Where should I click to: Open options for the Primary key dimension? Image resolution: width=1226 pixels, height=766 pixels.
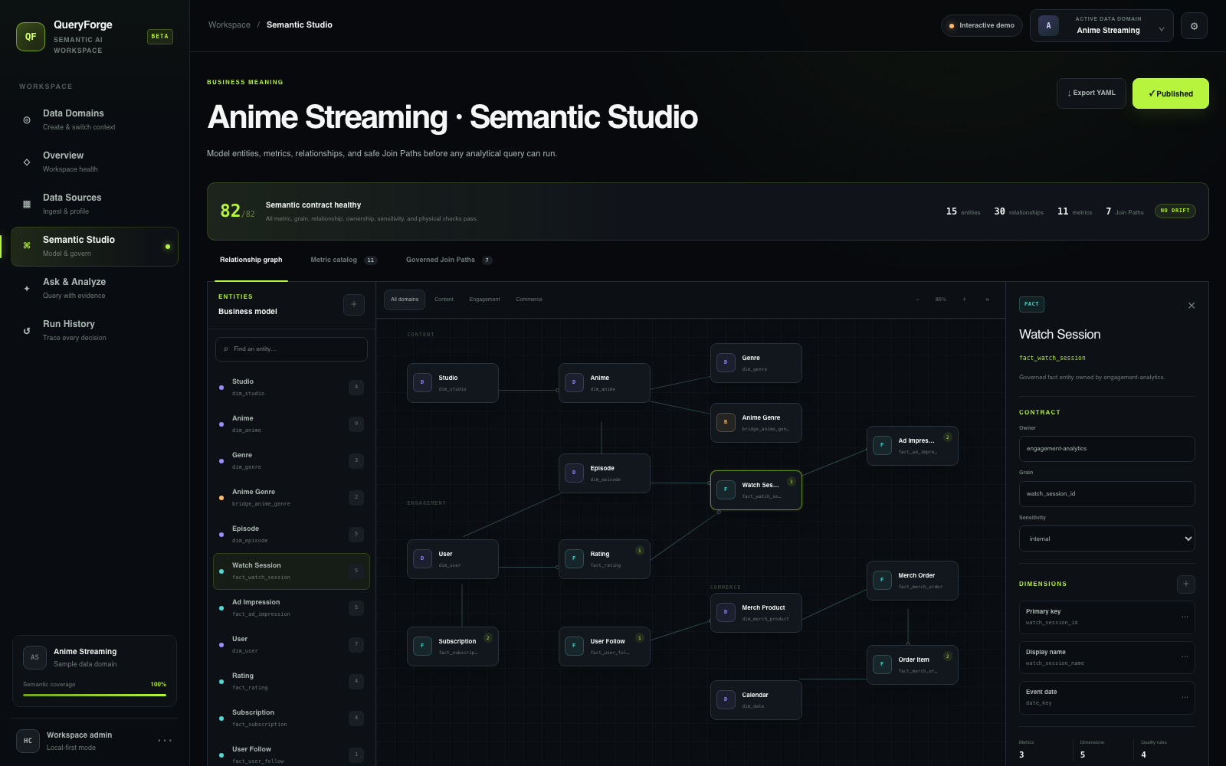(x=1185, y=617)
